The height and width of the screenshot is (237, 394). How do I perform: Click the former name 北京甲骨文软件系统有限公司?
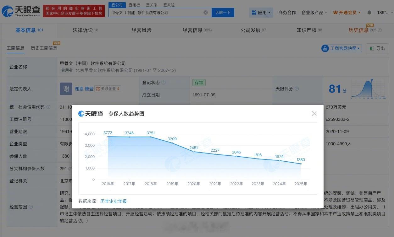pyautogui.click(x=104, y=70)
